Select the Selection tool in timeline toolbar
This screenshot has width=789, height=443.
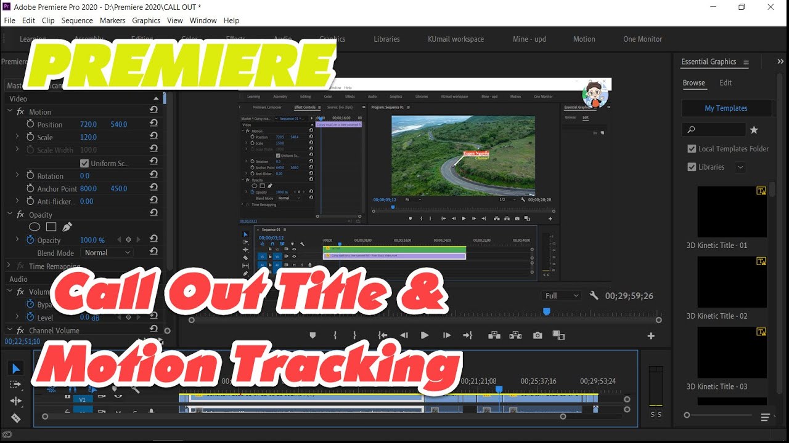pyautogui.click(x=16, y=369)
